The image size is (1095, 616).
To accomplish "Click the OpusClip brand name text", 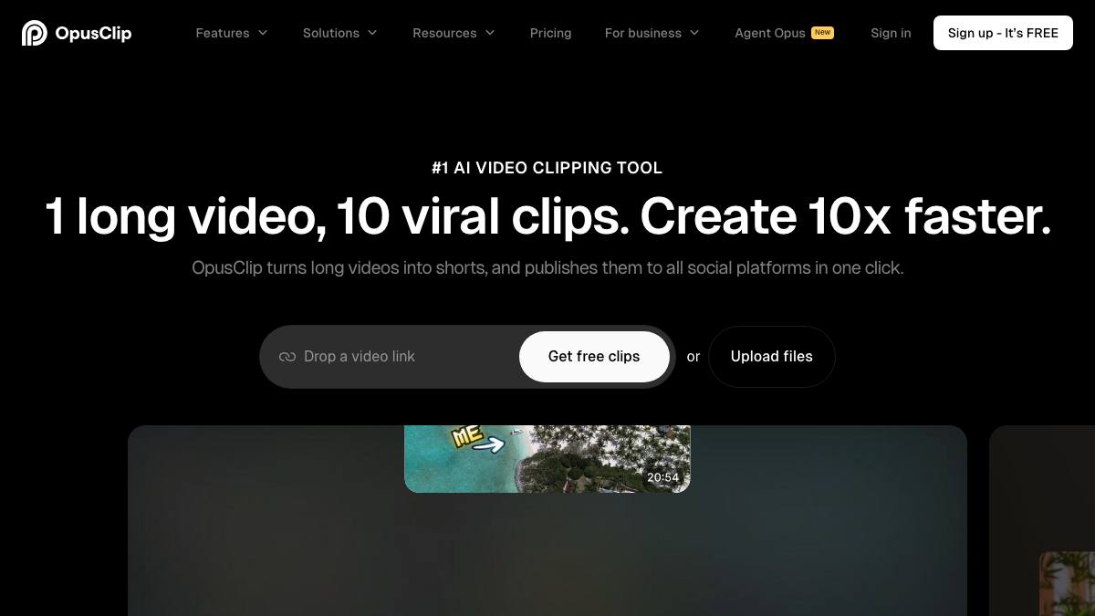I will pyautogui.click(x=93, y=33).
